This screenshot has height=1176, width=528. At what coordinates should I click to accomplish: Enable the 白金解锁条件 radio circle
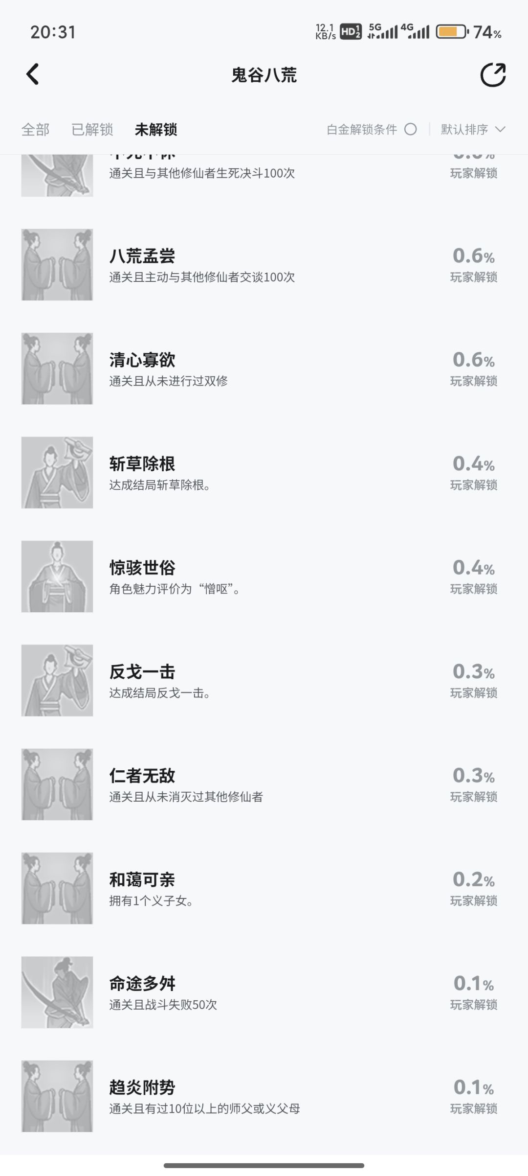point(411,129)
